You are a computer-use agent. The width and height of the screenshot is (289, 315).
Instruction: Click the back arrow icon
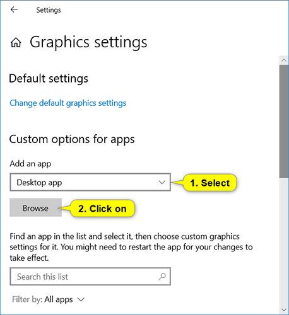(x=14, y=9)
